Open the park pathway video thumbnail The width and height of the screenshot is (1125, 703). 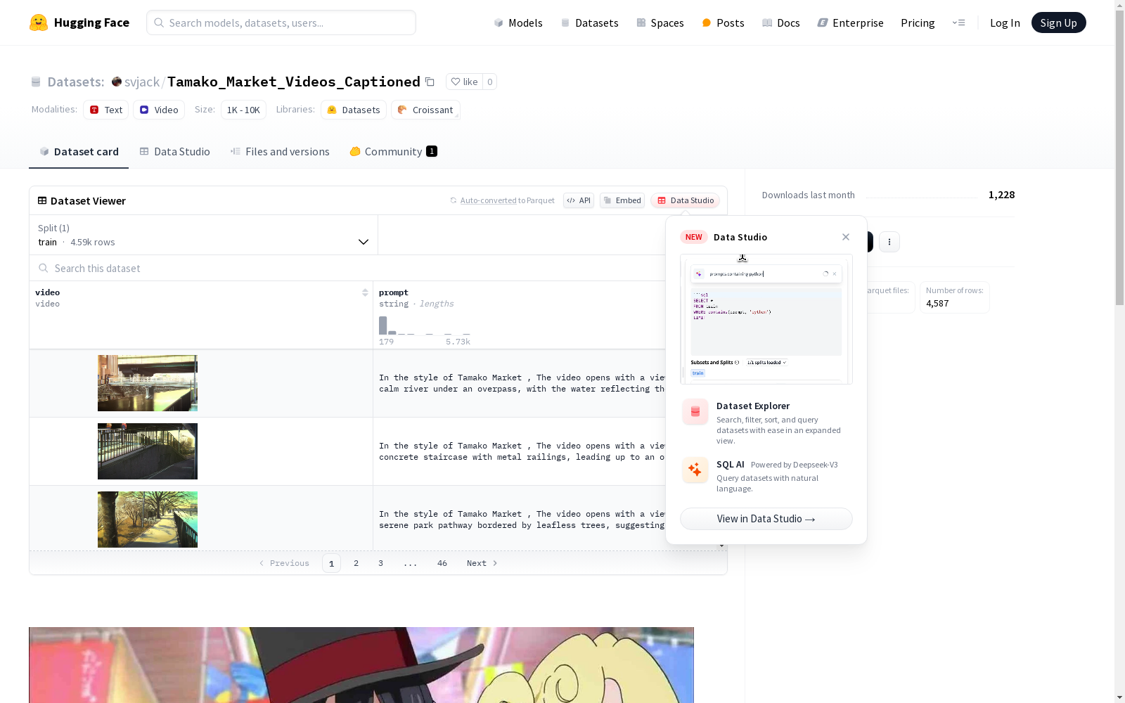(148, 520)
